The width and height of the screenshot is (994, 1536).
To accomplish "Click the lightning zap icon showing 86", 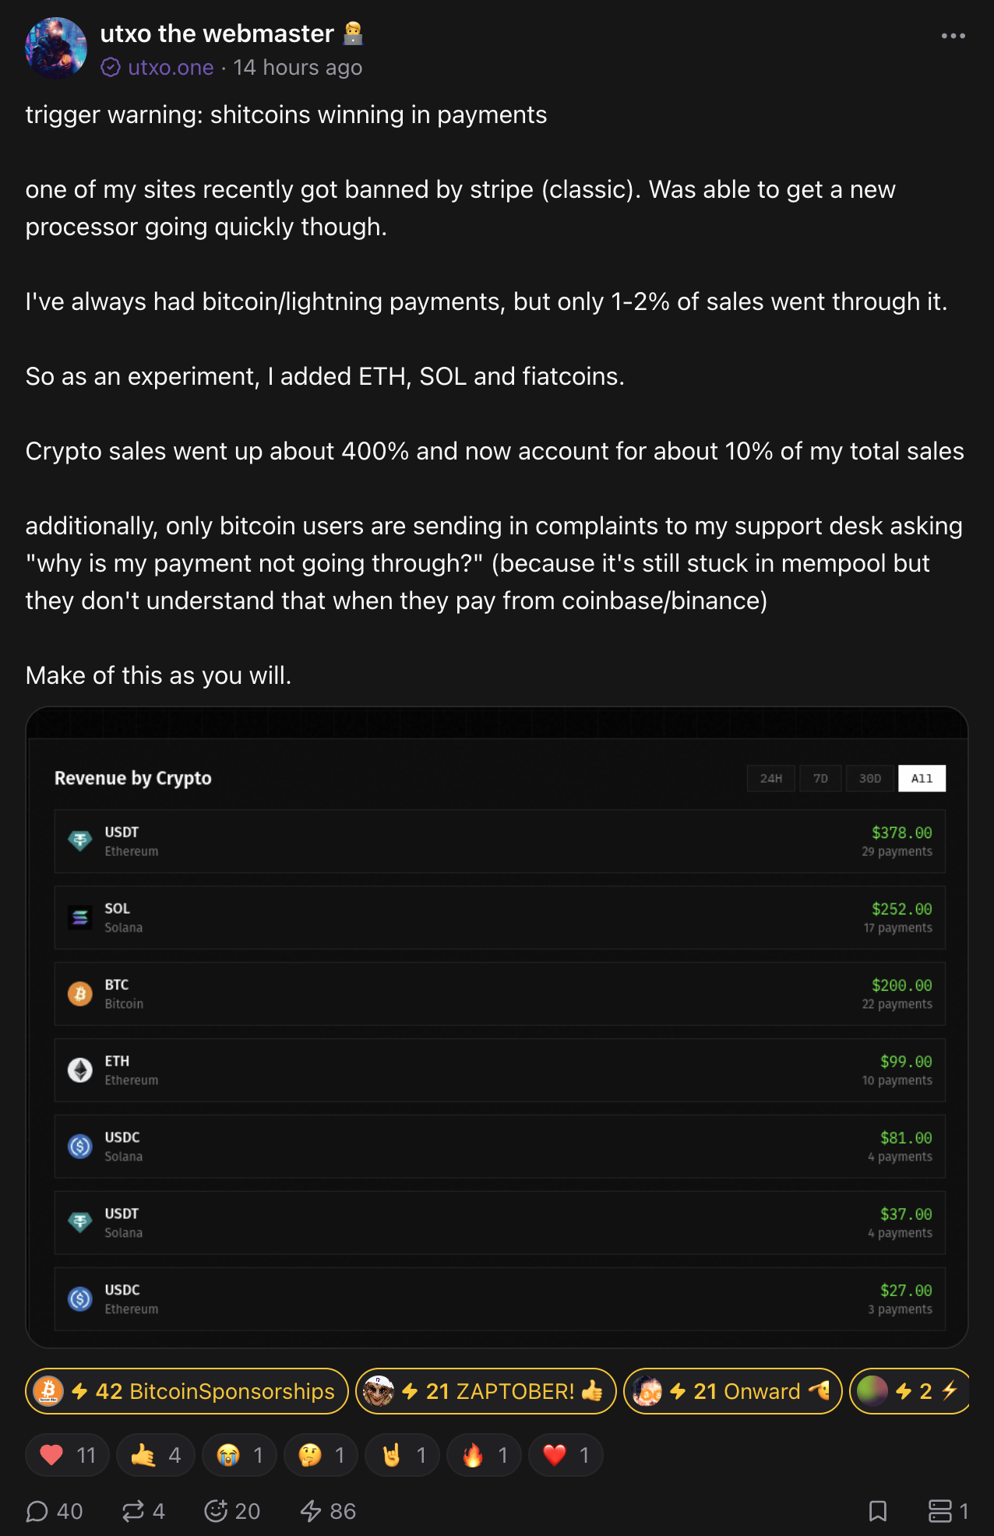I will [x=311, y=1511].
